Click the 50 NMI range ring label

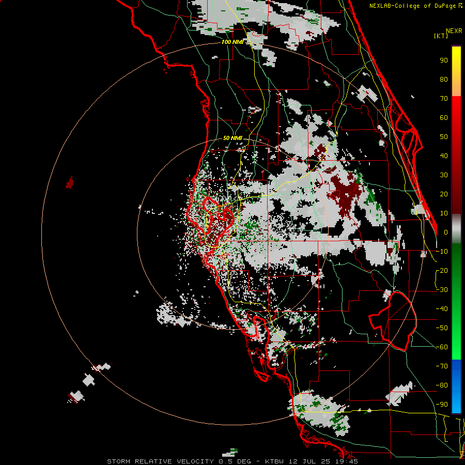(233, 138)
